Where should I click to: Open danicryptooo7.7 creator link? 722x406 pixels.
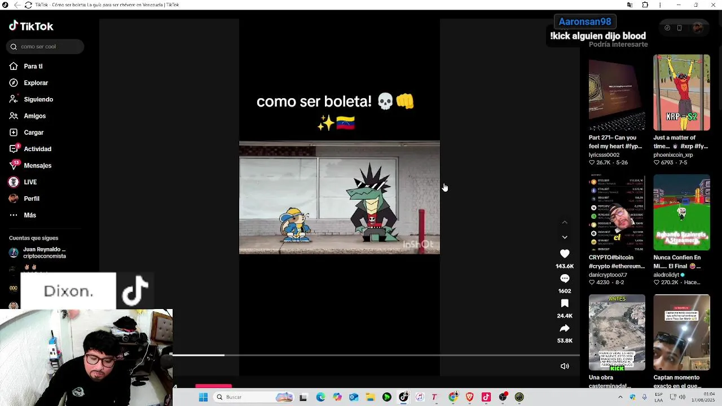(607, 275)
